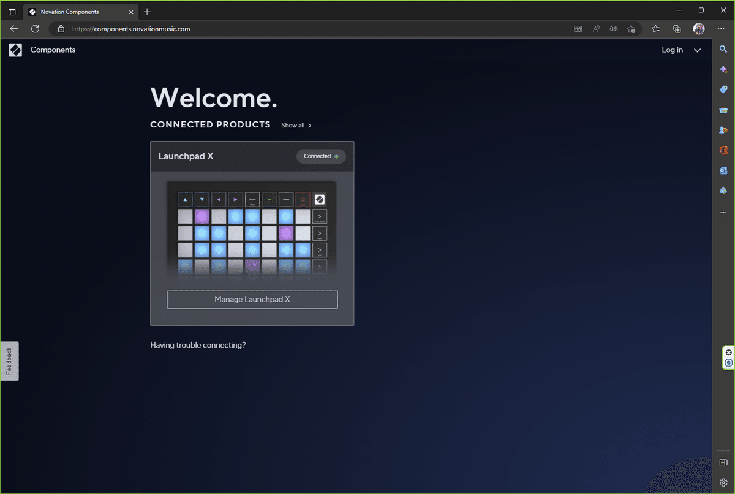
Task: Click Components title in header
Action: (53, 50)
